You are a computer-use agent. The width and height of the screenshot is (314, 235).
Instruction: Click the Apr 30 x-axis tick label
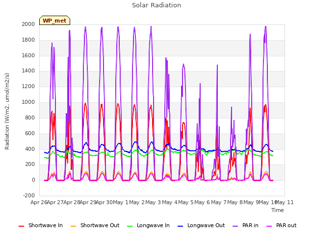[104, 202]
